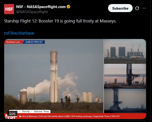The height and width of the screenshot is (122, 152).
Task: Click the gold verified badge
Action: point(68,7)
